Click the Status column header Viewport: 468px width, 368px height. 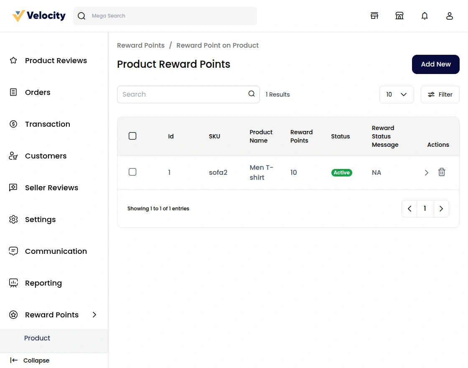coord(340,136)
